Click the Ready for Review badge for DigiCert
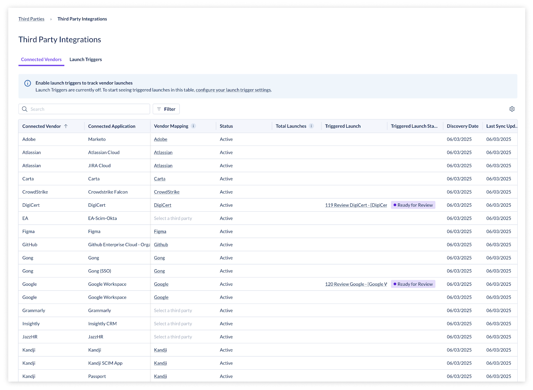The width and height of the screenshot is (533, 390). (x=413, y=205)
